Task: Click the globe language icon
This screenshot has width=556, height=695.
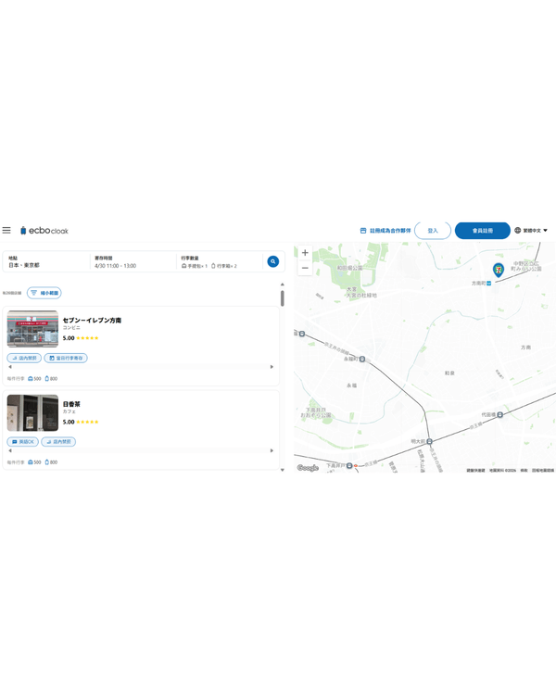Action: click(517, 231)
